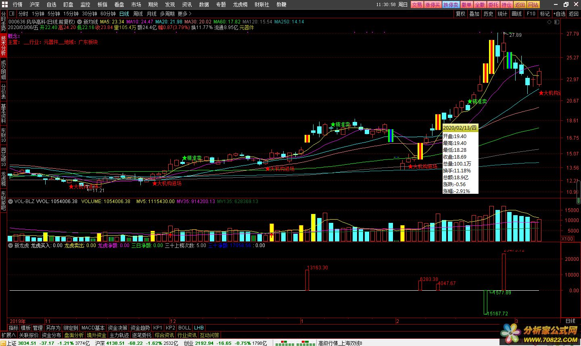This screenshot has height=346, width=581.
Task: Select 周线 weekly period
Action: pyautogui.click(x=138, y=14)
